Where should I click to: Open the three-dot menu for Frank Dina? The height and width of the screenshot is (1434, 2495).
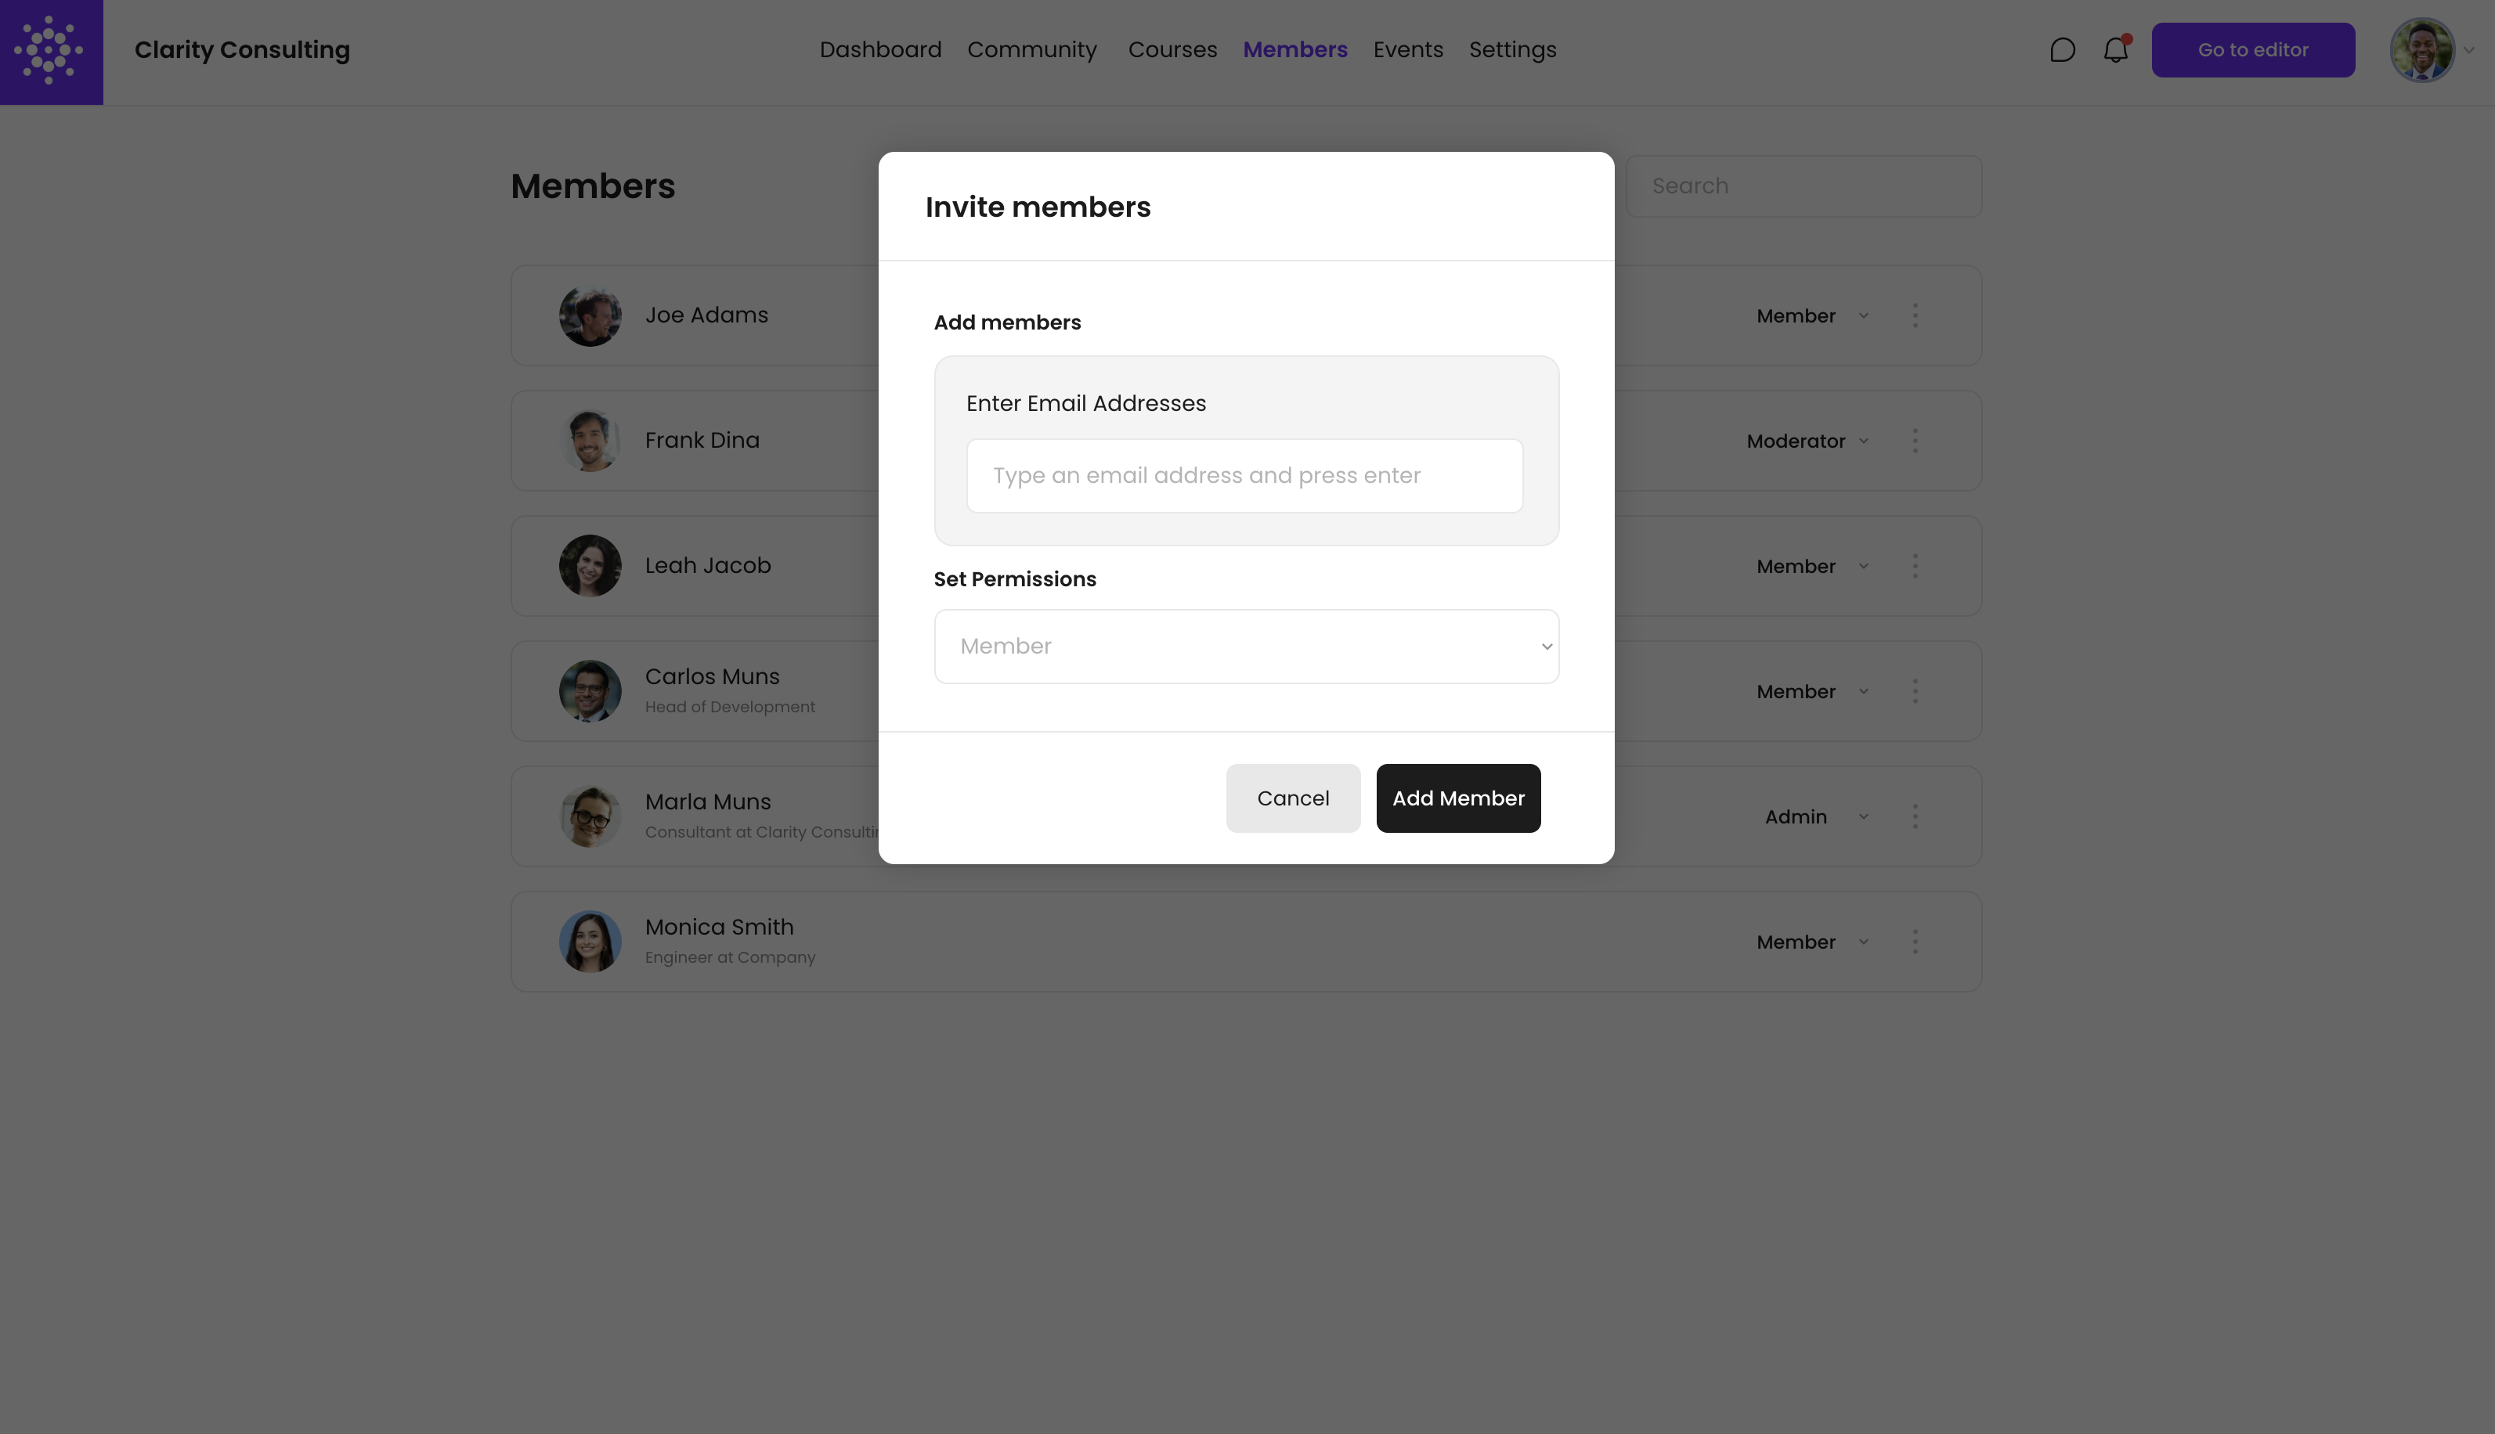click(1915, 440)
